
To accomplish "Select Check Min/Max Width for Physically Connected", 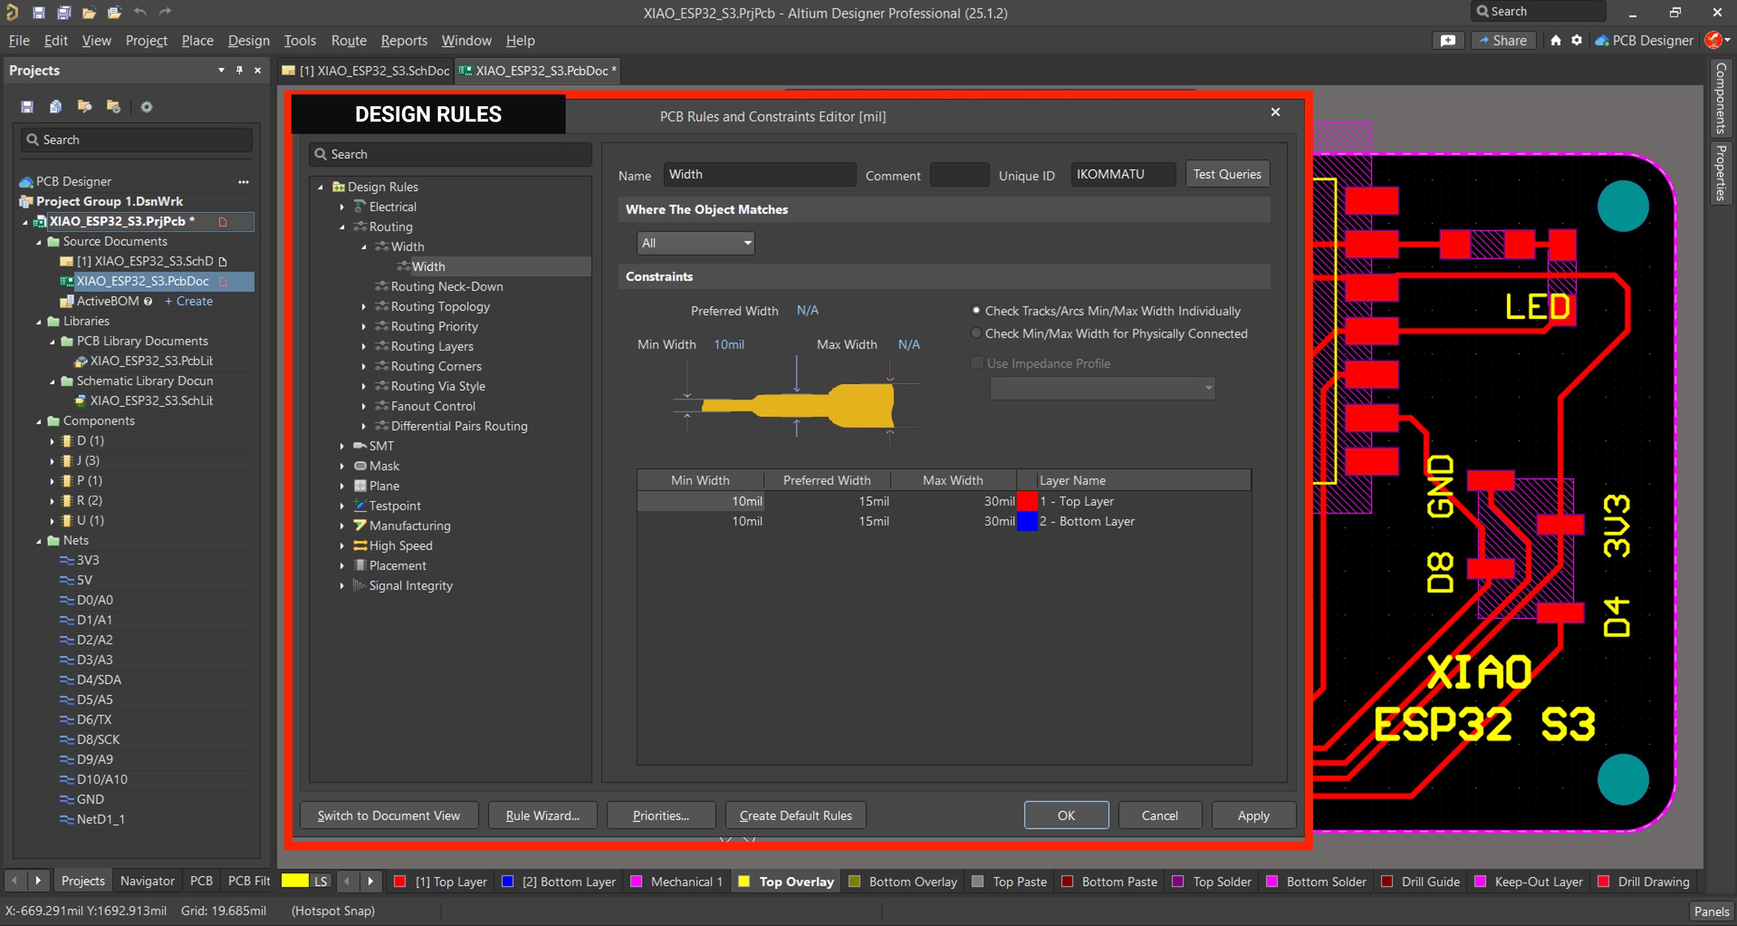I will (x=976, y=333).
